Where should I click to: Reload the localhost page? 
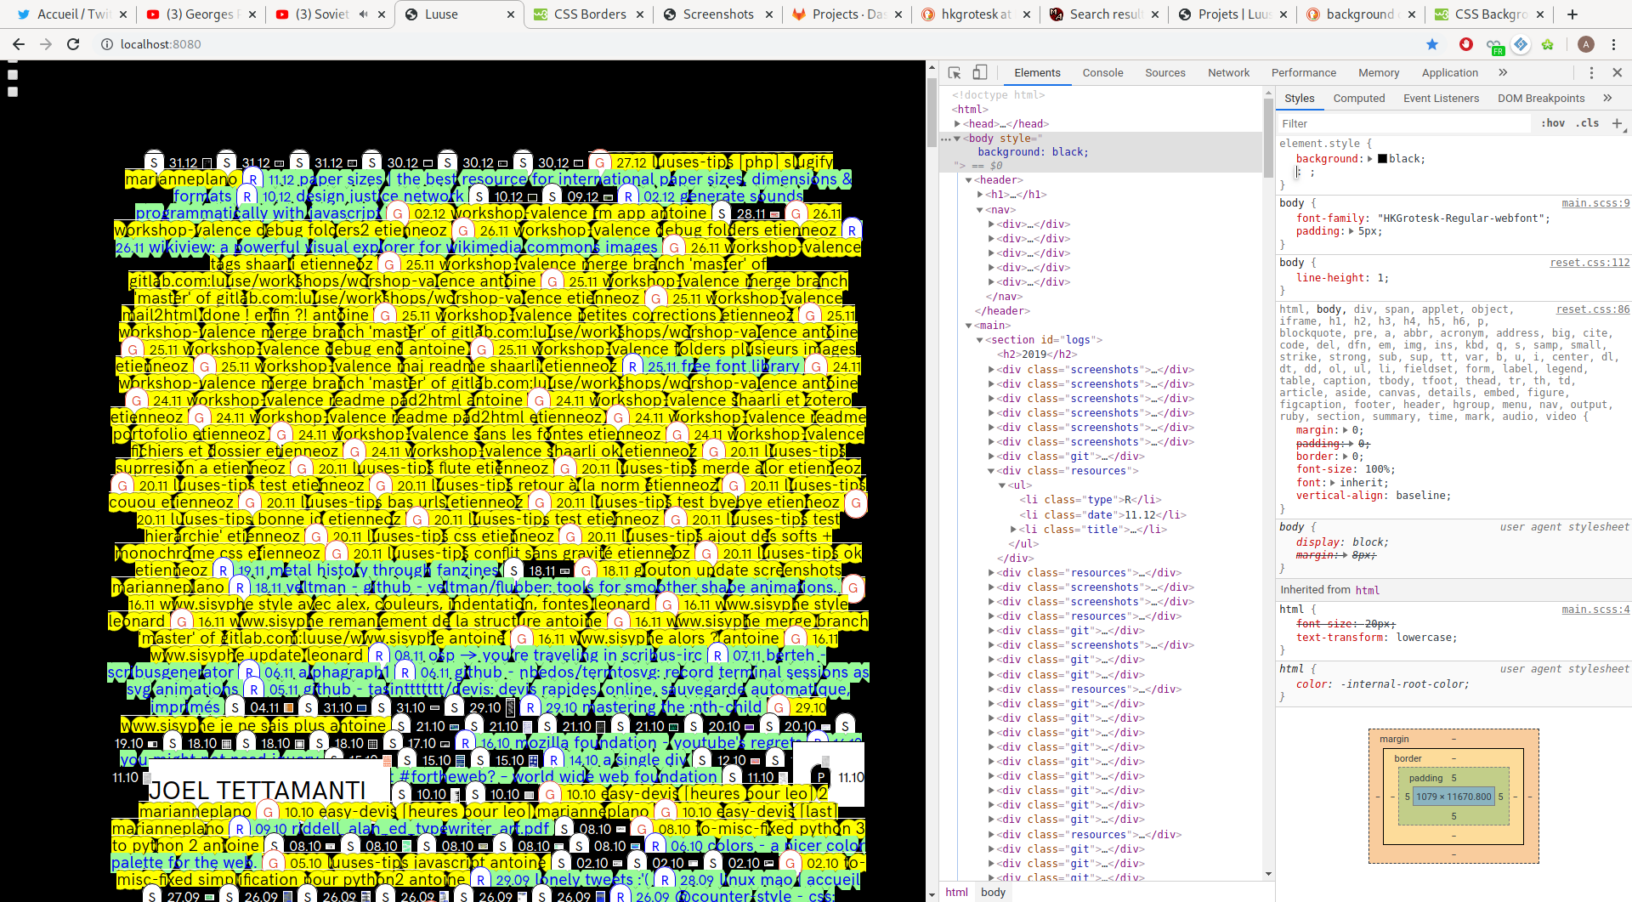(73, 44)
